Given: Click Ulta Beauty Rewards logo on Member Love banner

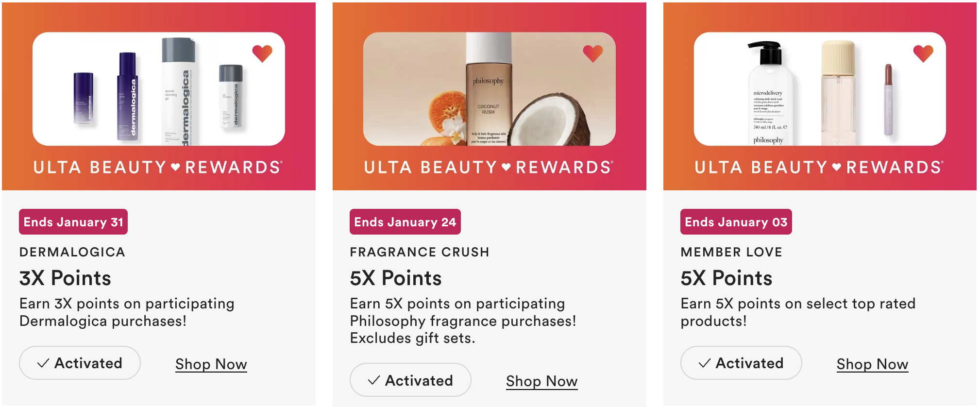Looking at the screenshot, I should point(819,168).
